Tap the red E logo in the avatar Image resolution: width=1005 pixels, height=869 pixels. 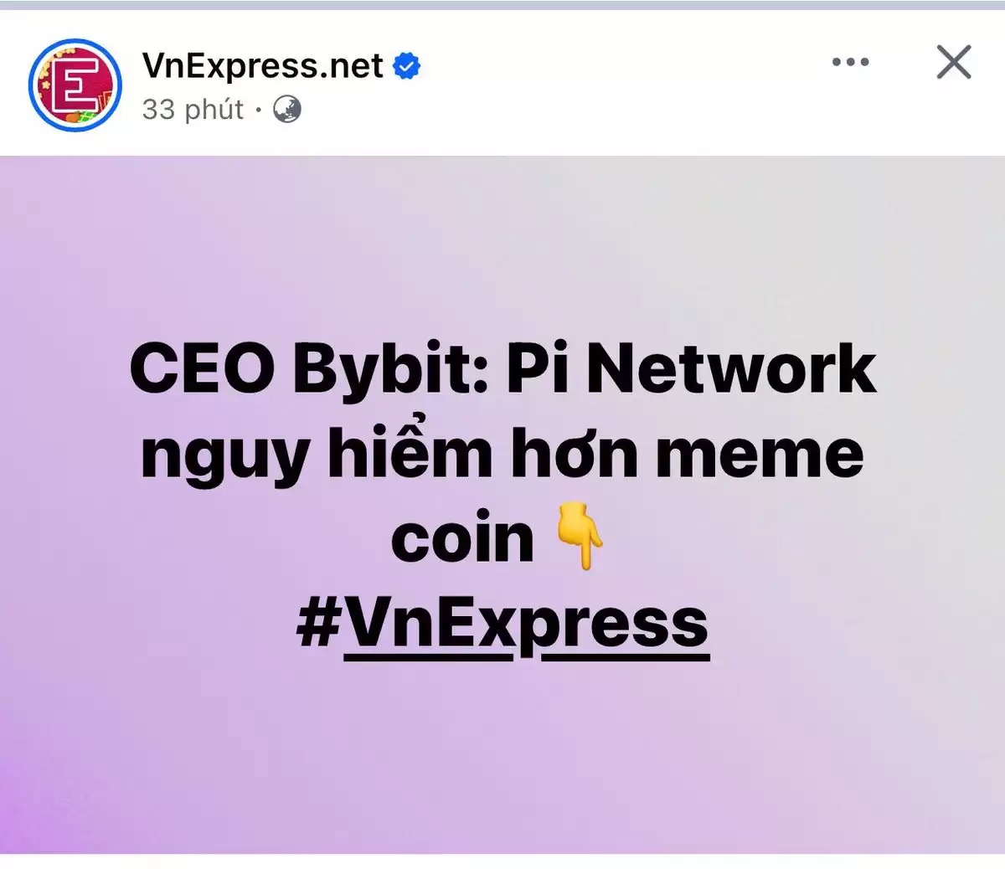point(74,85)
